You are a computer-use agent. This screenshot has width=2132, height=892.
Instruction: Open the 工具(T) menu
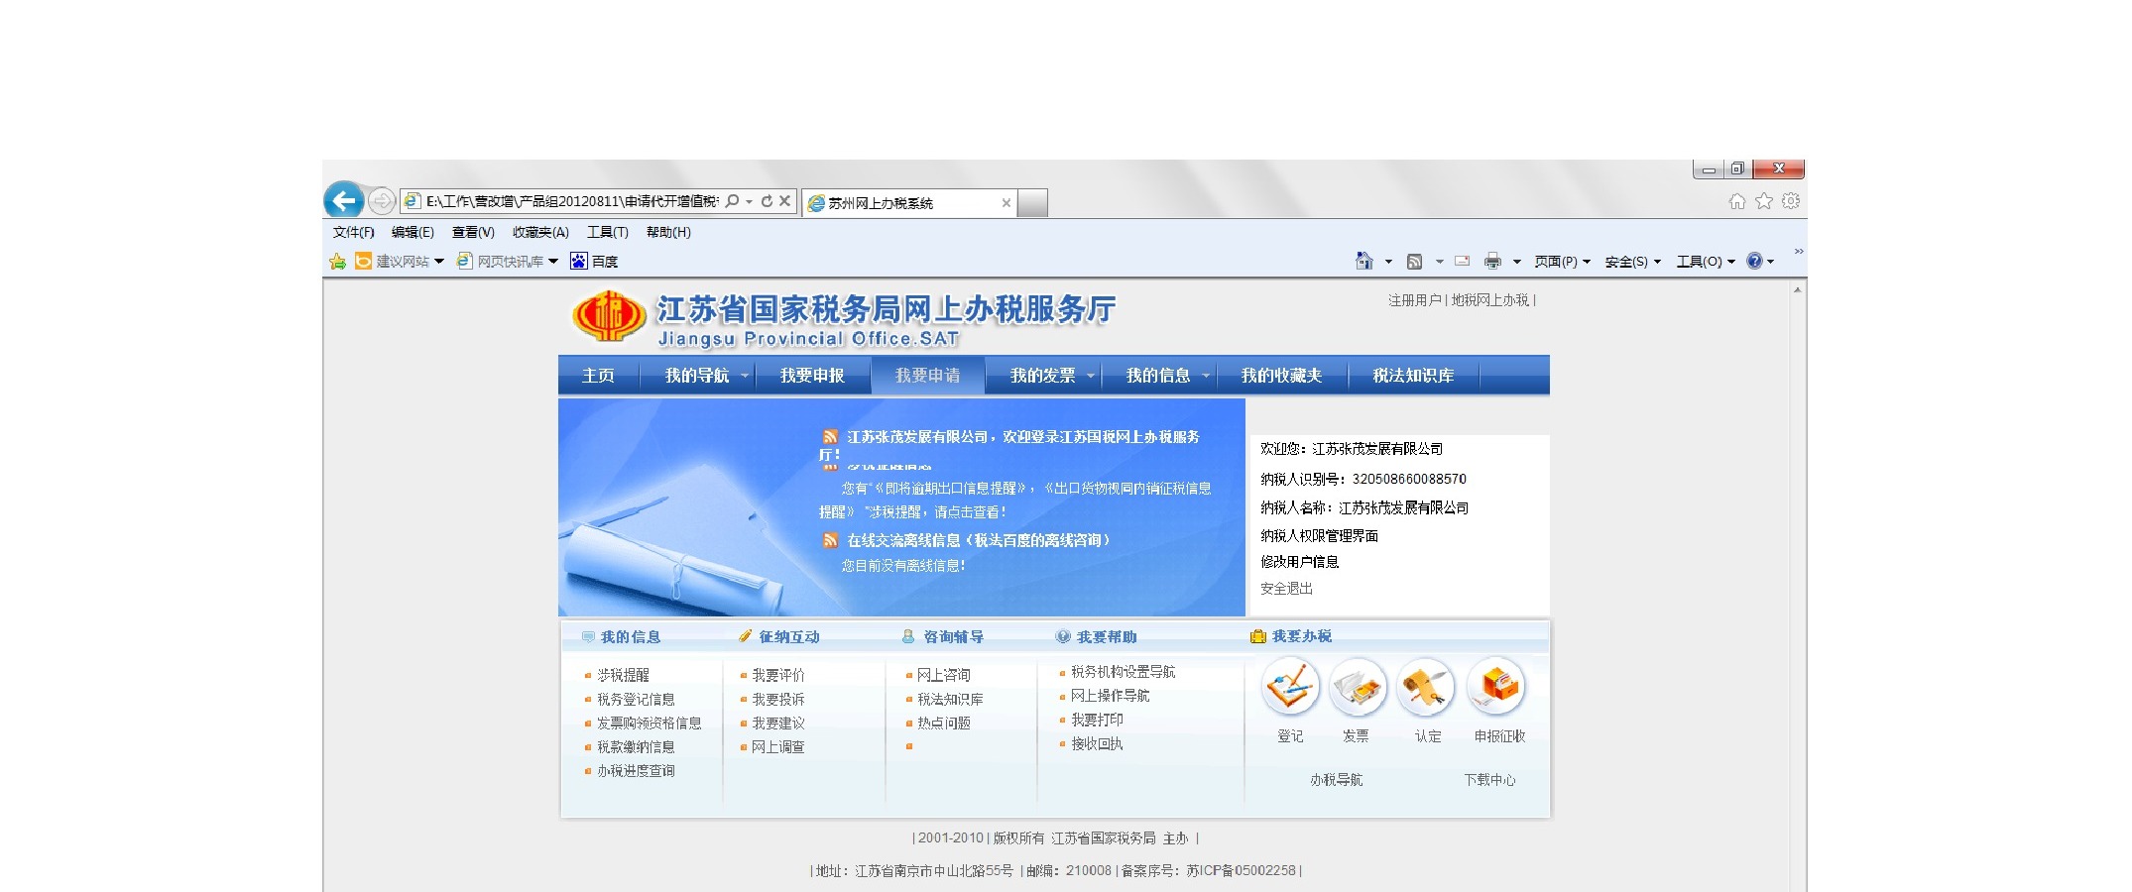pyautogui.click(x=608, y=232)
